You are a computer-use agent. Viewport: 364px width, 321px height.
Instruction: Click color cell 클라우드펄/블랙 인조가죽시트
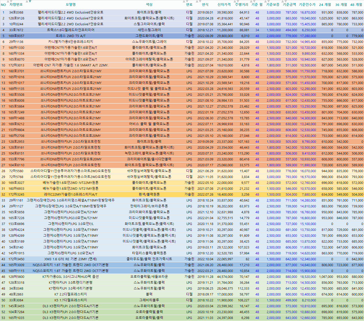click(x=149, y=259)
